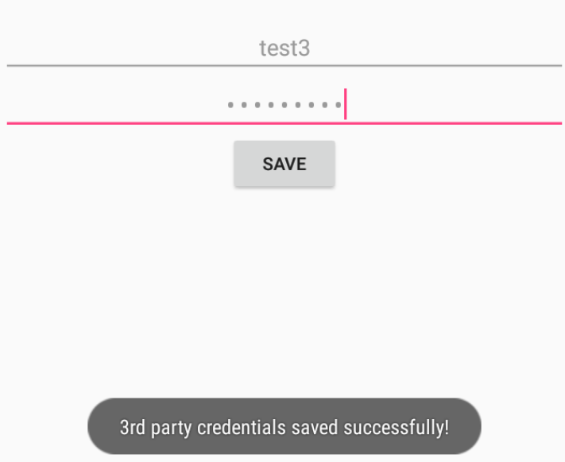565x462 pixels.
Task: Click the pink underline of password field
Action: point(284,123)
